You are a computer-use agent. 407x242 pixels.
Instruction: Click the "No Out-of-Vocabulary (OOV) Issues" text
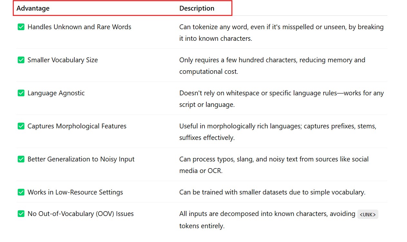click(x=80, y=214)
